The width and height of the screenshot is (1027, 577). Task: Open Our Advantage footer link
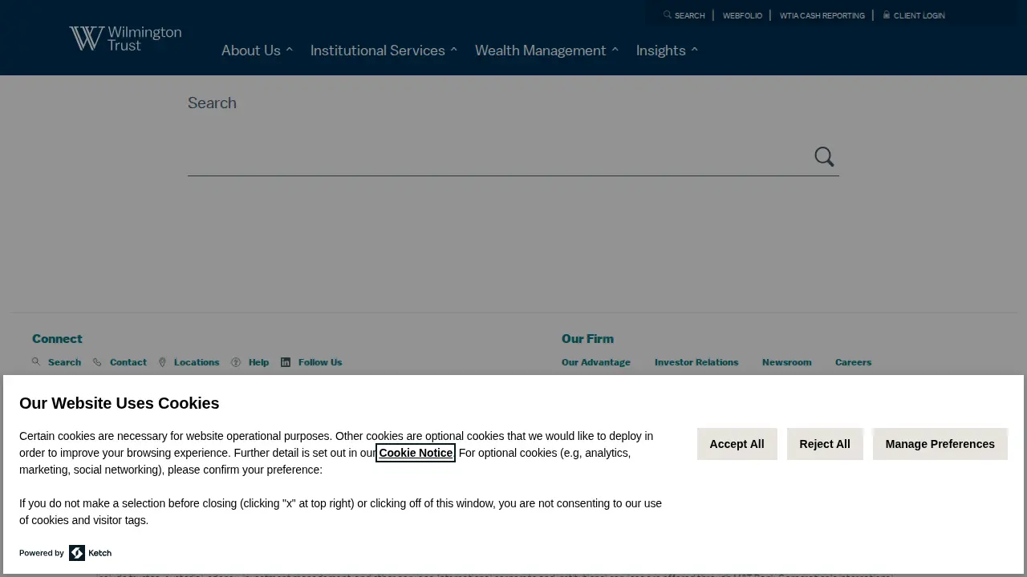596,362
